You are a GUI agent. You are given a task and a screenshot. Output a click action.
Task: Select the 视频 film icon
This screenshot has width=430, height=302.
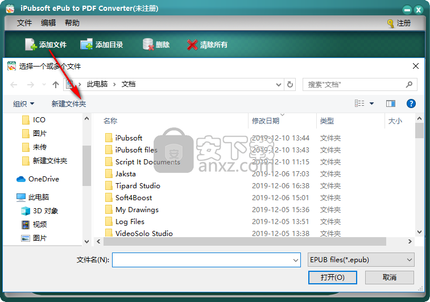26,225
